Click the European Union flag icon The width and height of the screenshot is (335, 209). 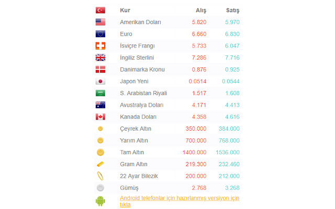click(x=100, y=34)
